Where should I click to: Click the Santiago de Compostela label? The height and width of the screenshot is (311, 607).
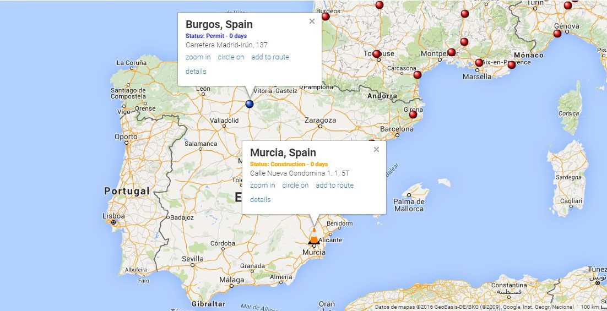pyautogui.click(x=128, y=93)
